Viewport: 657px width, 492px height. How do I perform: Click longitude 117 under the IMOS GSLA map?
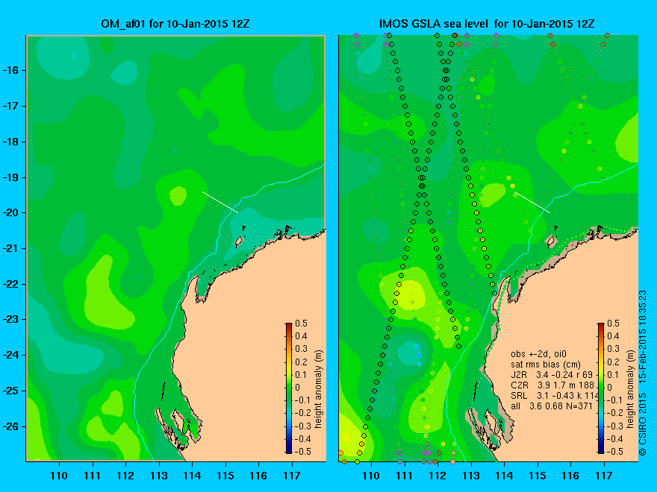pos(604,476)
